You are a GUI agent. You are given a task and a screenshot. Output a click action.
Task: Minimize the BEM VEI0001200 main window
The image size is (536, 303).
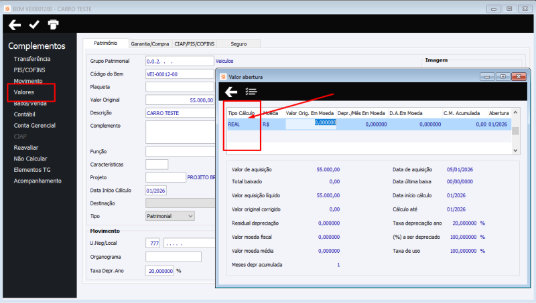[494, 9]
